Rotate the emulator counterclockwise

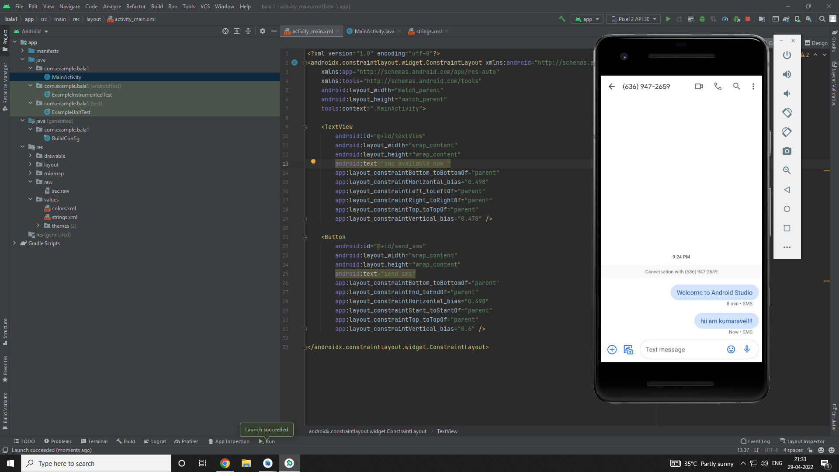tap(787, 112)
